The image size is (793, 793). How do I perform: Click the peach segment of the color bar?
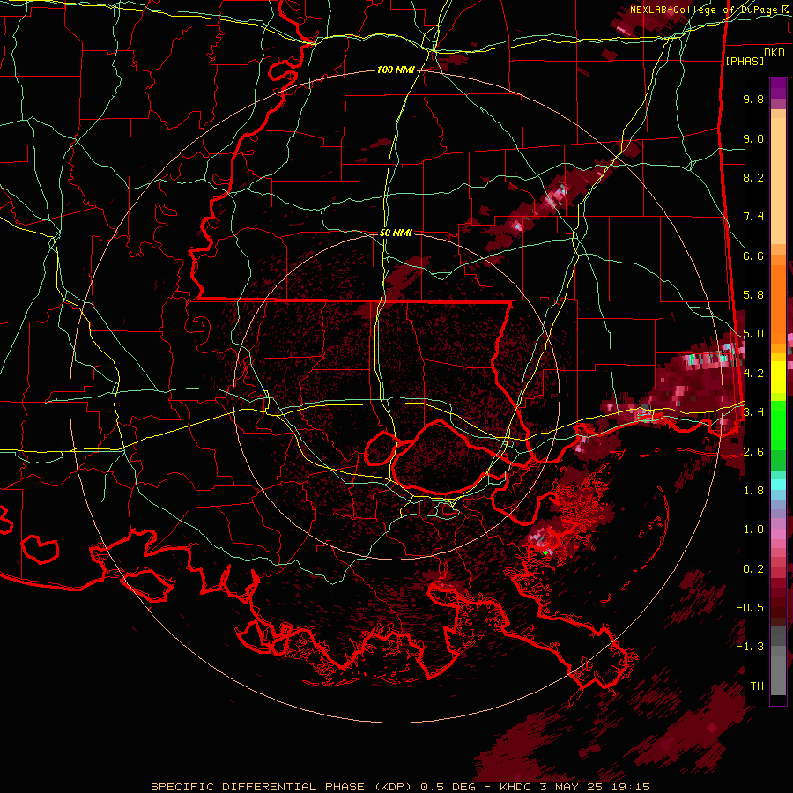778,177
